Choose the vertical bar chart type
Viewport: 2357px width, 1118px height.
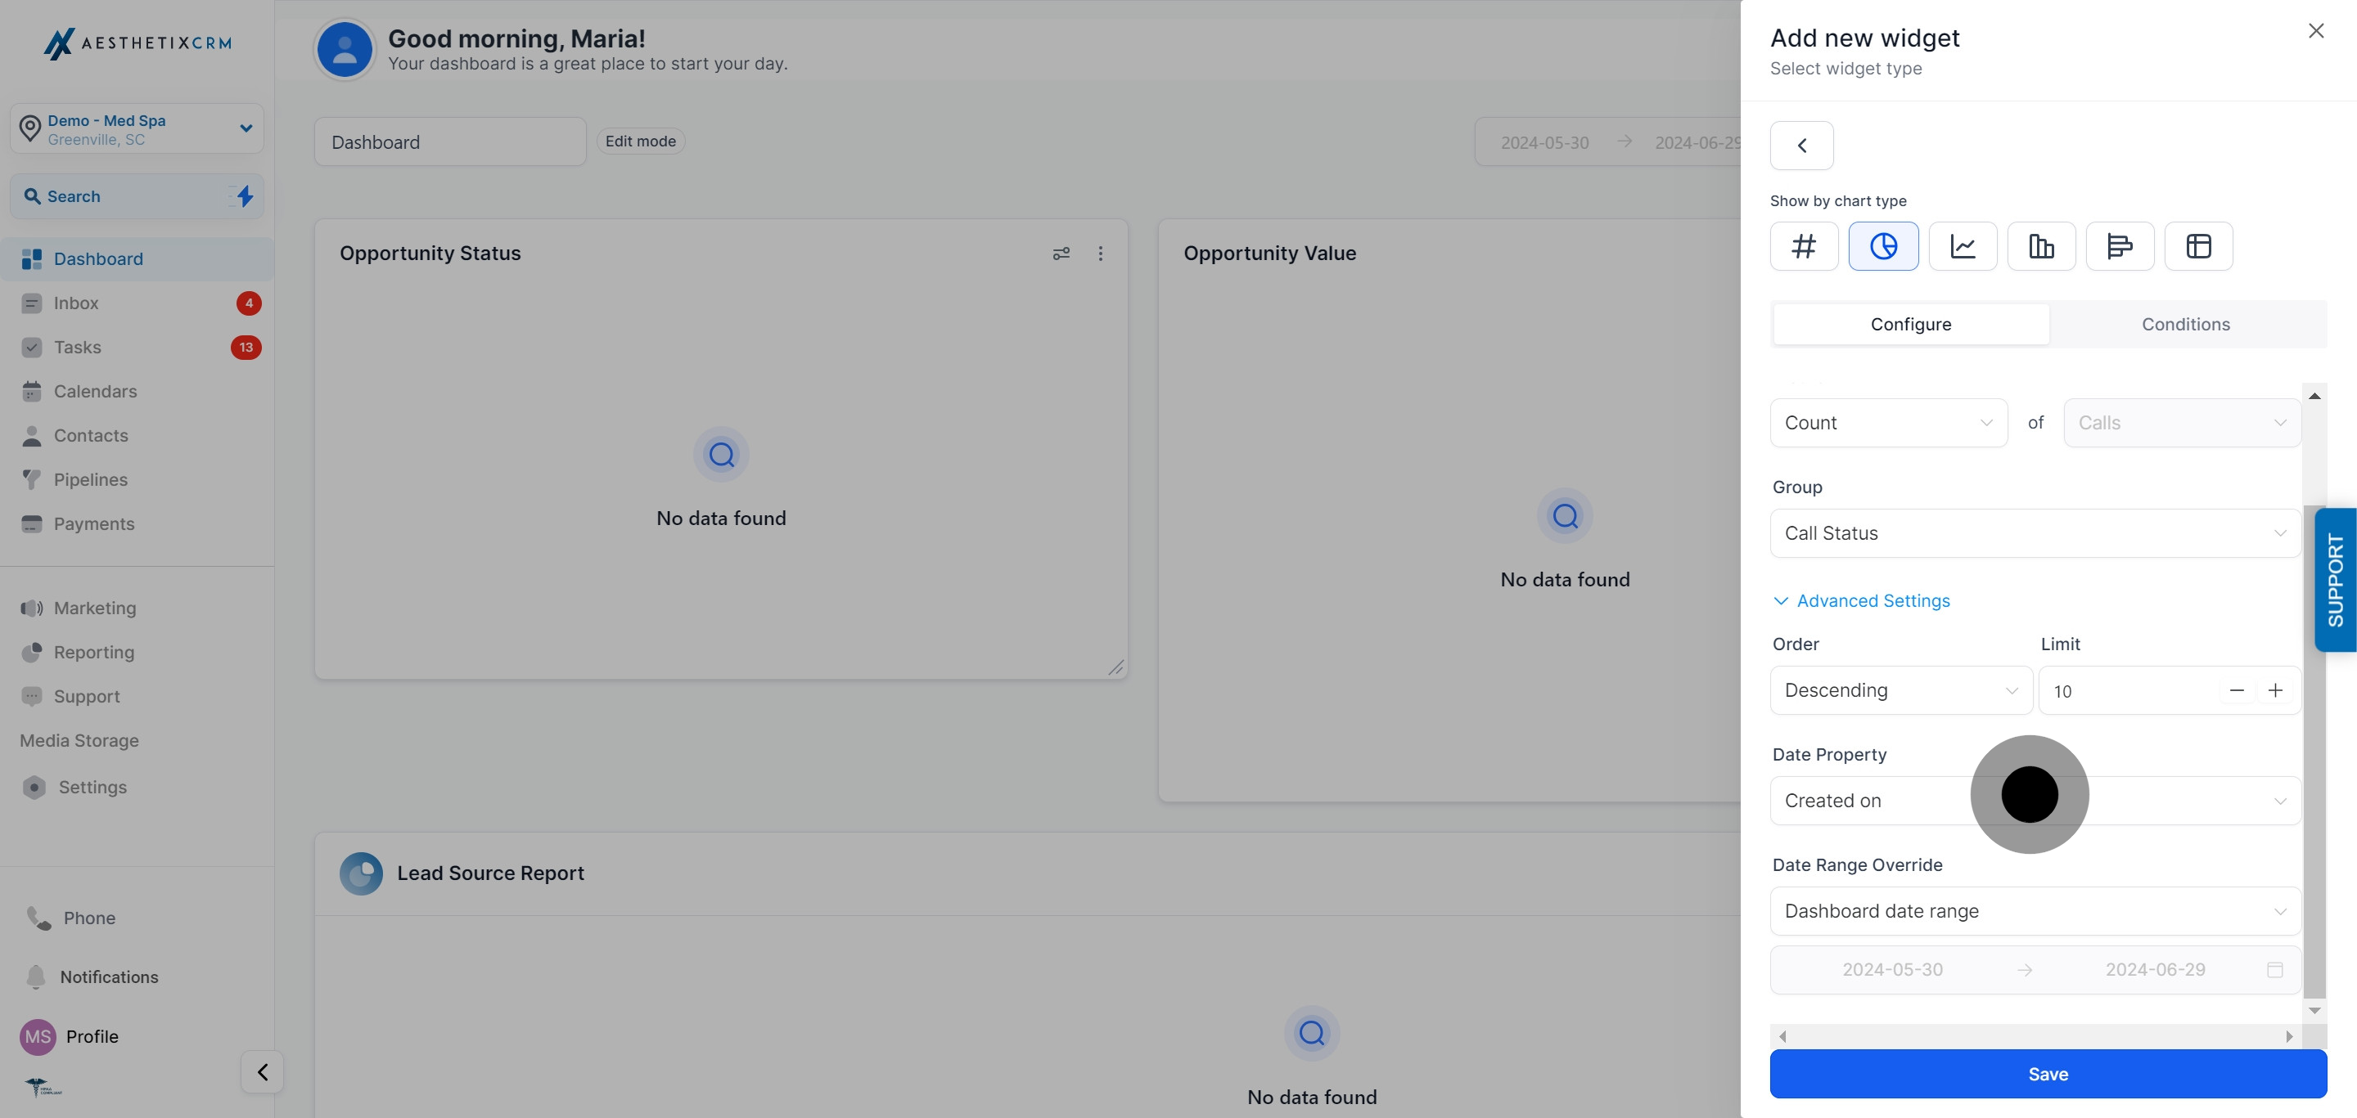[2040, 246]
